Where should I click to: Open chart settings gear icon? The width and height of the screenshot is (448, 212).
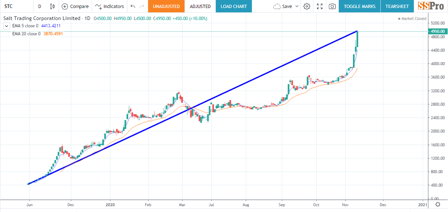click(307, 6)
